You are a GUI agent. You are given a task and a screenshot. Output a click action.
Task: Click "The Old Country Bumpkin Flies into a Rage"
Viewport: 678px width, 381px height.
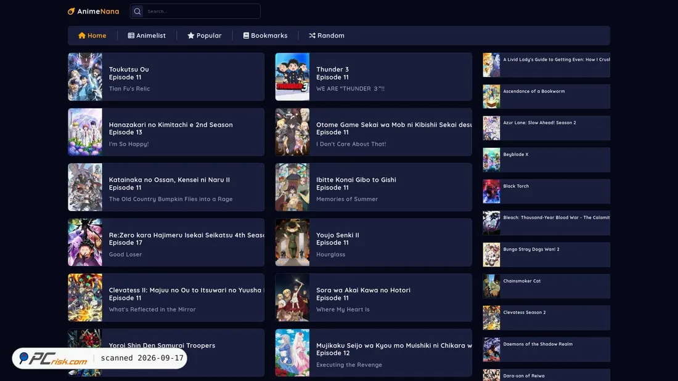171,199
